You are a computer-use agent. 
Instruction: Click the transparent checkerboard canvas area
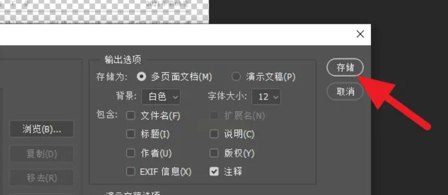click(x=104, y=12)
